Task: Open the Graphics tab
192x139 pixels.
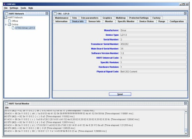Action: pos(107,18)
